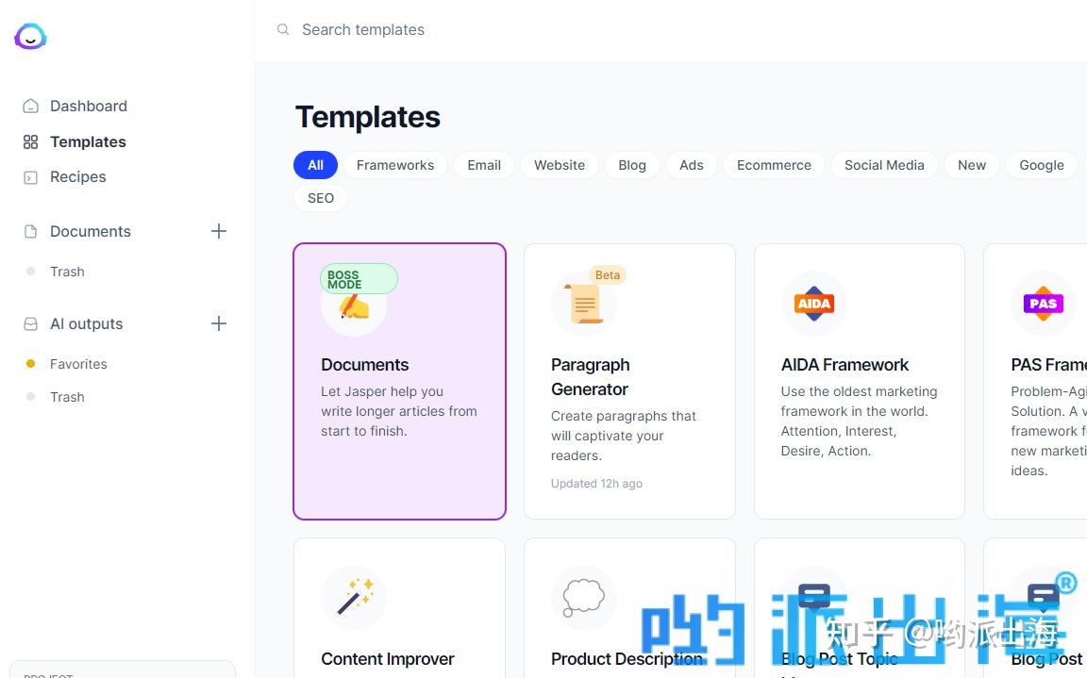Filter templates by Ecommerce

click(774, 165)
